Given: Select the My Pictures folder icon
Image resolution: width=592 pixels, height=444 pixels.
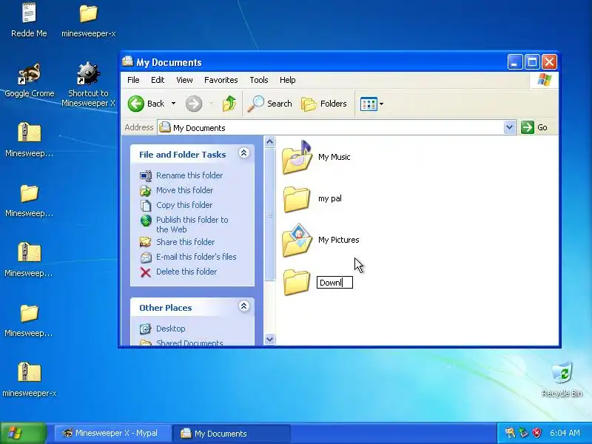Looking at the screenshot, I should (297, 240).
